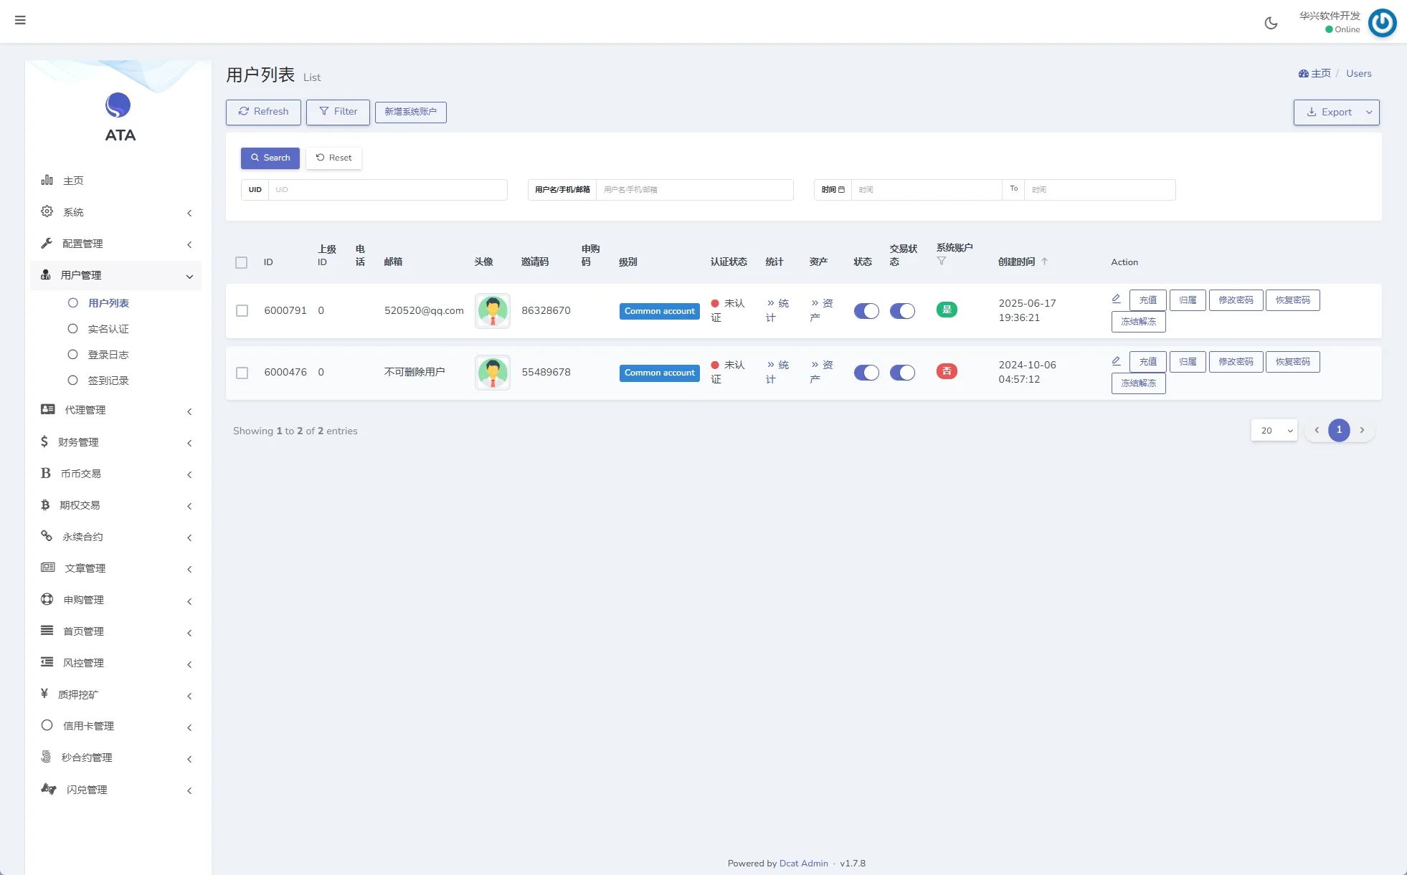The image size is (1407, 875).
Task: Check the select-all header checkbox
Action: click(242, 262)
